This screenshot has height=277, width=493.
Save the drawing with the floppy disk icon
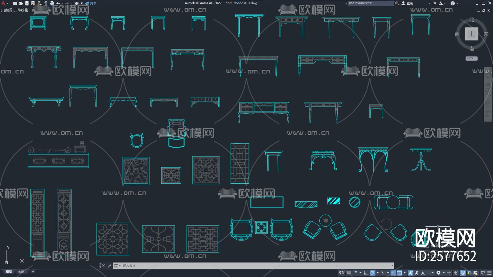pos(27,3)
